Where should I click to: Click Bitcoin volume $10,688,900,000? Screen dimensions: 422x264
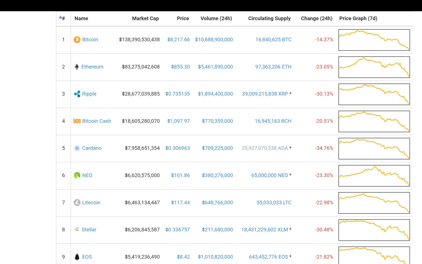click(x=214, y=40)
